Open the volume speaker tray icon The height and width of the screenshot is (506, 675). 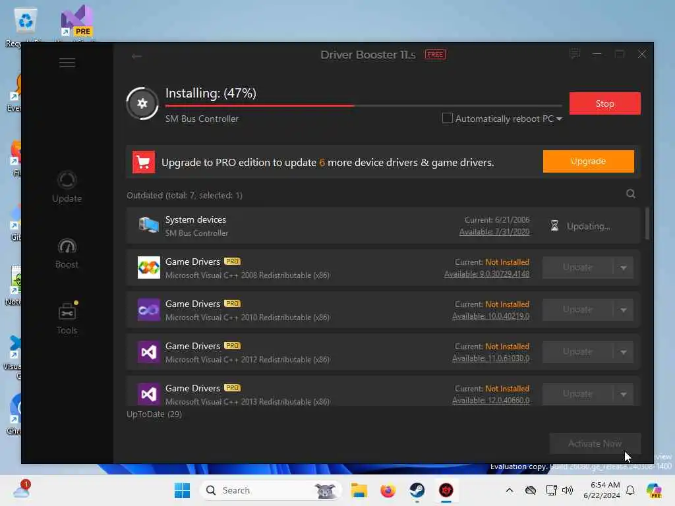coord(568,490)
